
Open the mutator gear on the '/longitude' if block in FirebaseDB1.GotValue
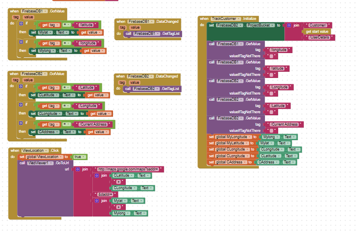21,43
